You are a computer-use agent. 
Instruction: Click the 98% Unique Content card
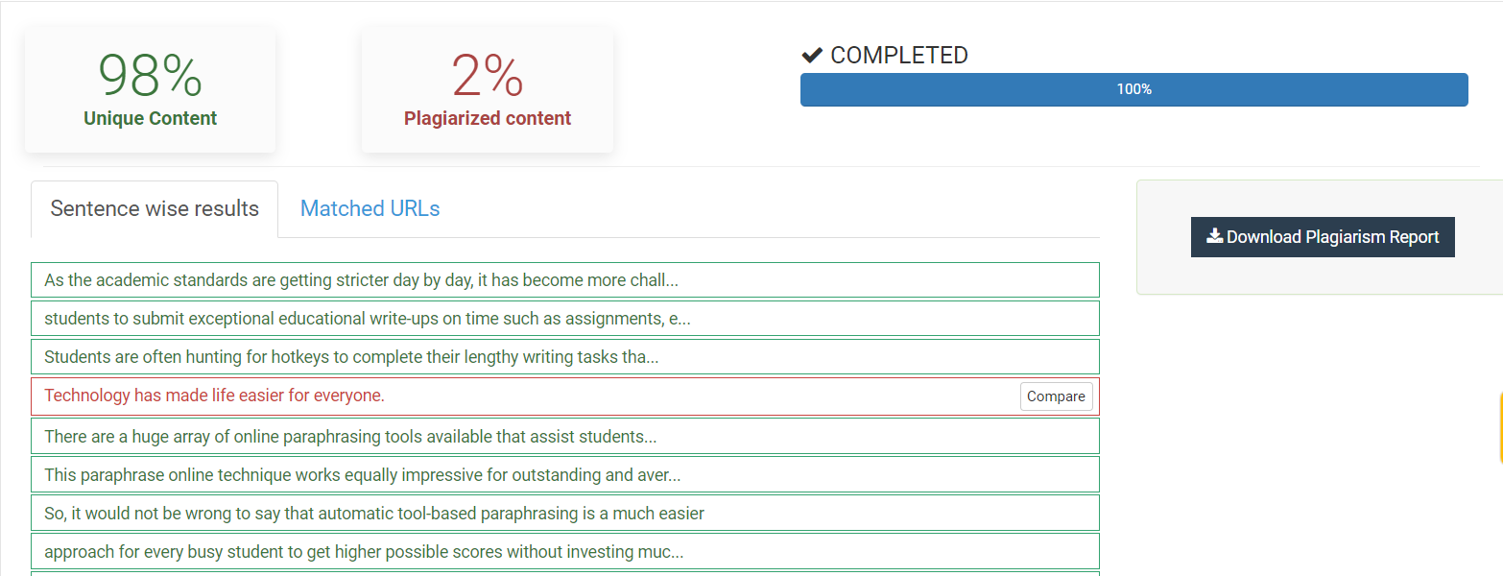(x=150, y=89)
